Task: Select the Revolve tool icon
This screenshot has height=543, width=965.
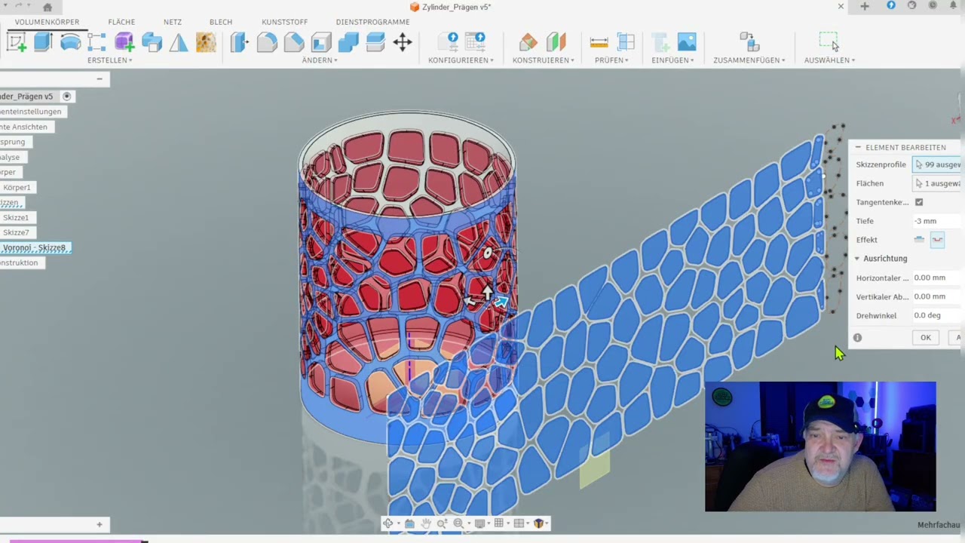Action: point(70,42)
